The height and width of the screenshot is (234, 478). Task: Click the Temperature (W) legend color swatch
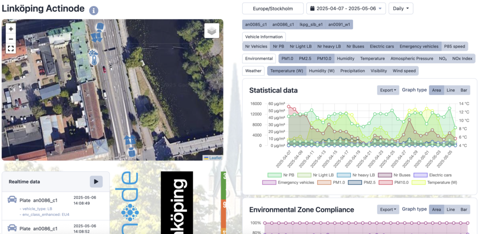(x=418, y=182)
